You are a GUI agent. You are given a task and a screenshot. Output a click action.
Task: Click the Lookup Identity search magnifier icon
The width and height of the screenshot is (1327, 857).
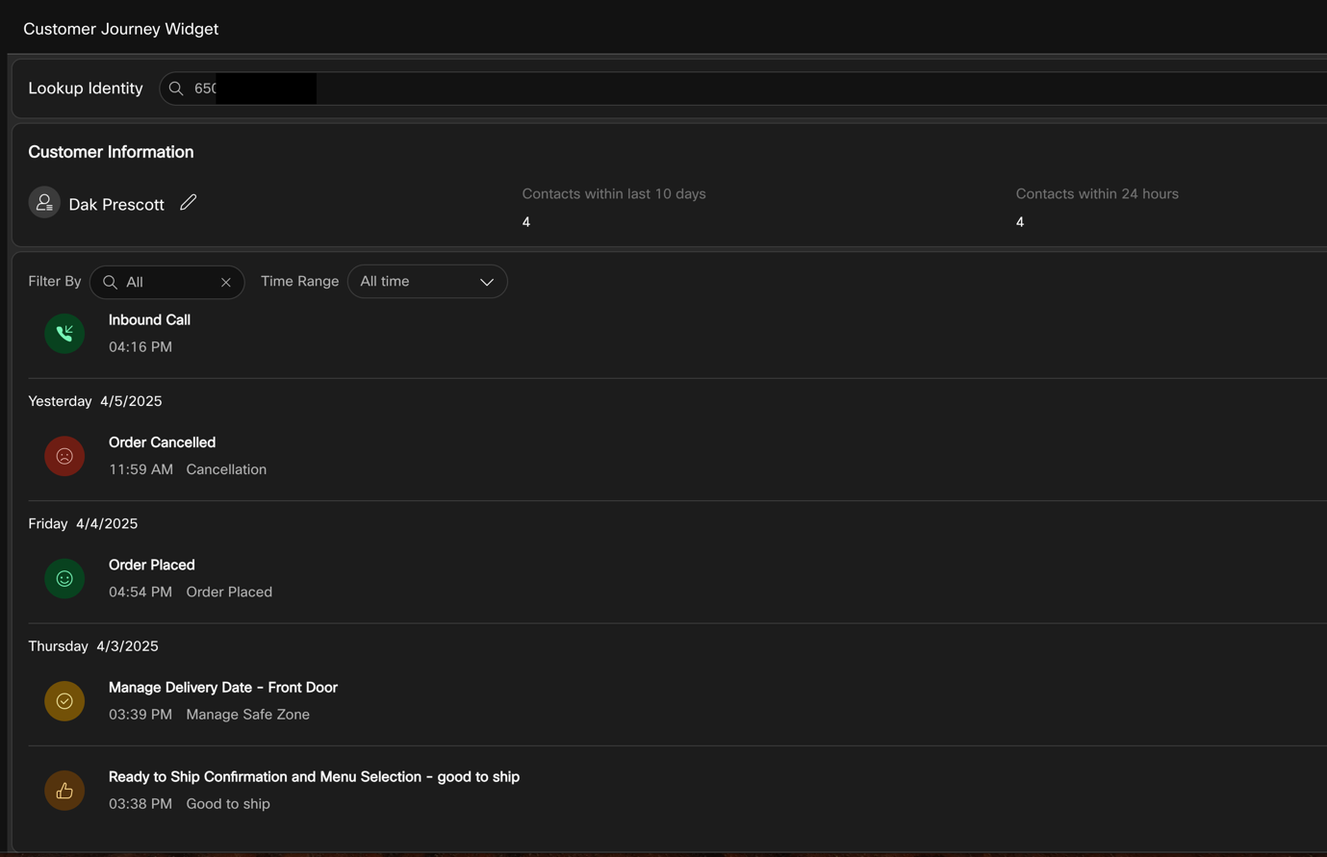pyautogui.click(x=176, y=88)
